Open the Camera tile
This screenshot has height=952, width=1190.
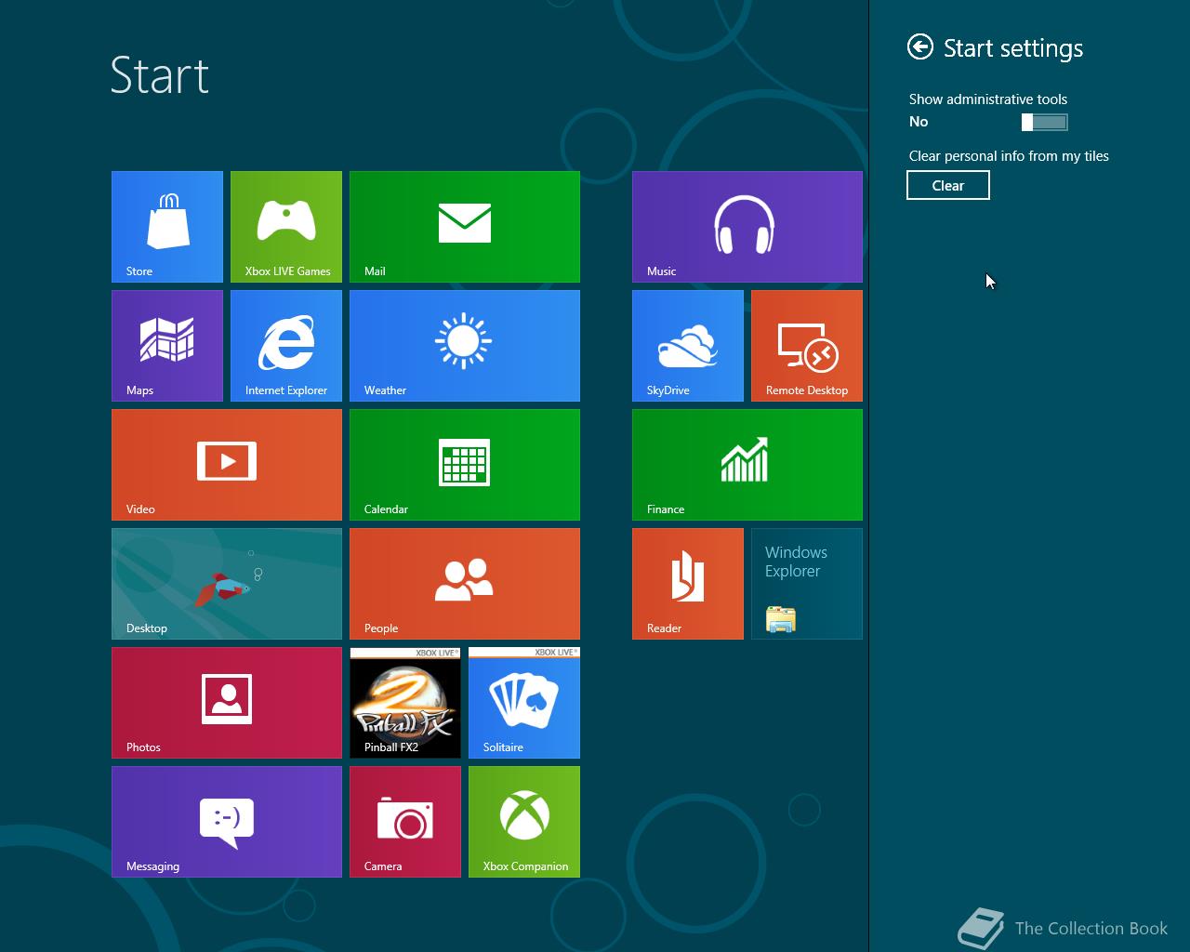[405, 822]
